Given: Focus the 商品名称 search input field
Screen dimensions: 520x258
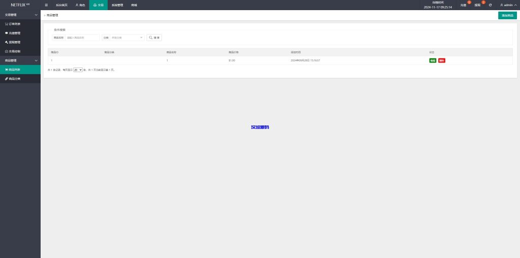Looking at the screenshot, I should (82, 38).
